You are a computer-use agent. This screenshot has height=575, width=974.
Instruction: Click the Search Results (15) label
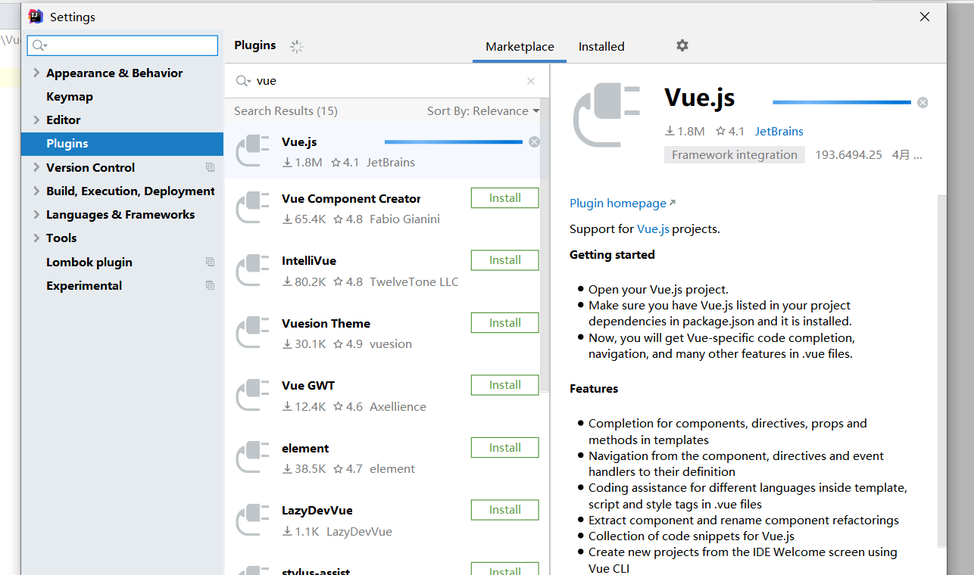click(x=286, y=110)
